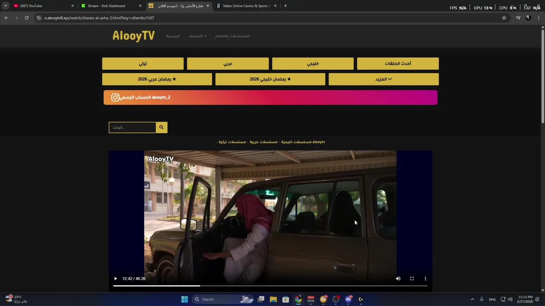Enter fullscreen mode in the video player
This screenshot has width=545, height=306.
tap(412, 279)
